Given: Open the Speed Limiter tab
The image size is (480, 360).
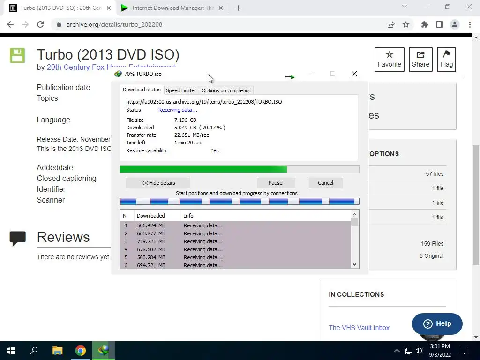Looking at the screenshot, I should point(181,90).
